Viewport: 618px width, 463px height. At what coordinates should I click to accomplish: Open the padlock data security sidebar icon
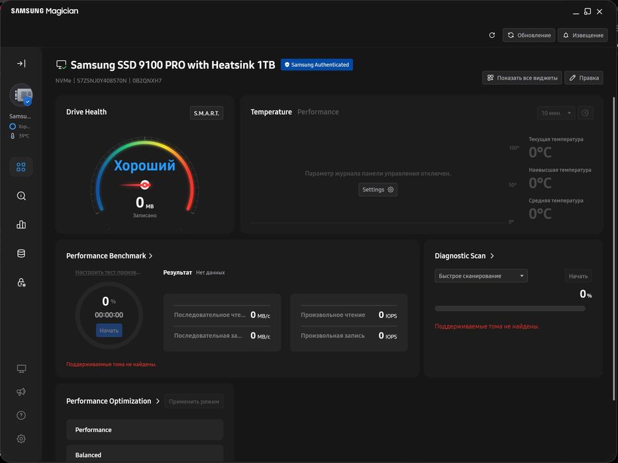click(21, 283)
